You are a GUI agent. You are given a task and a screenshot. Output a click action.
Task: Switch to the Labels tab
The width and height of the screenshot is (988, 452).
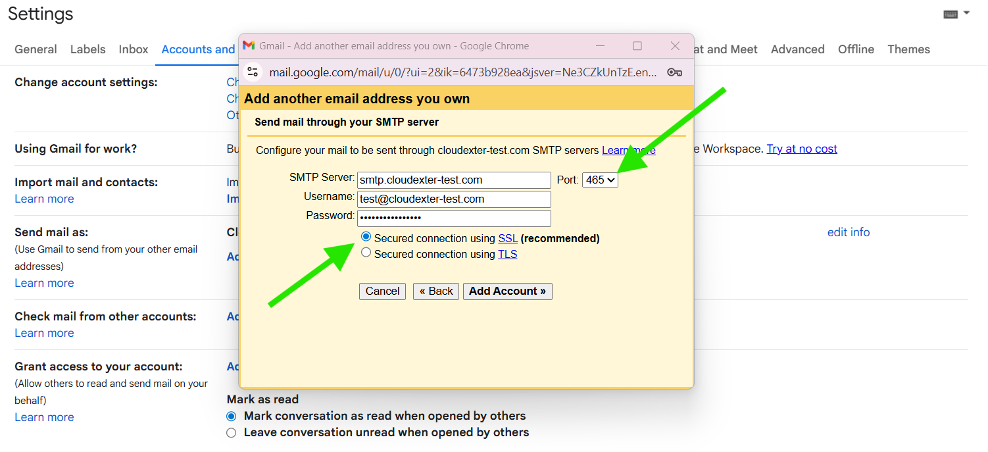click(x=87, y=49)
